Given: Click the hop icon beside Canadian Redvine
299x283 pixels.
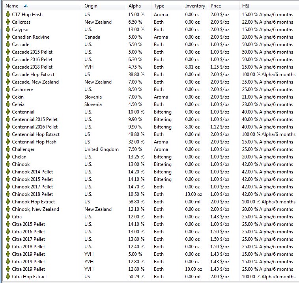Looking at the screenshot, I should (8, 37).
